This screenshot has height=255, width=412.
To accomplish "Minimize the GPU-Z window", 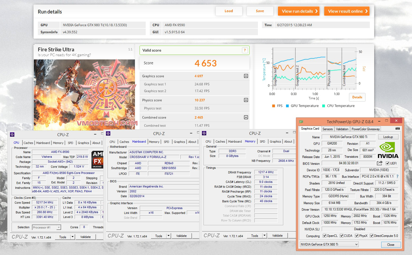I will click(x=379, y=121).
